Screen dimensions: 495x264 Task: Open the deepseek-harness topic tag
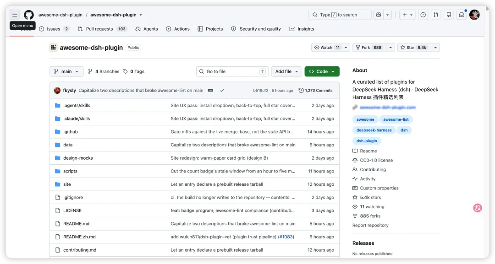(374, 130)
